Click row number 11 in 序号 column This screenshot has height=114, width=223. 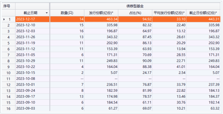9,79
